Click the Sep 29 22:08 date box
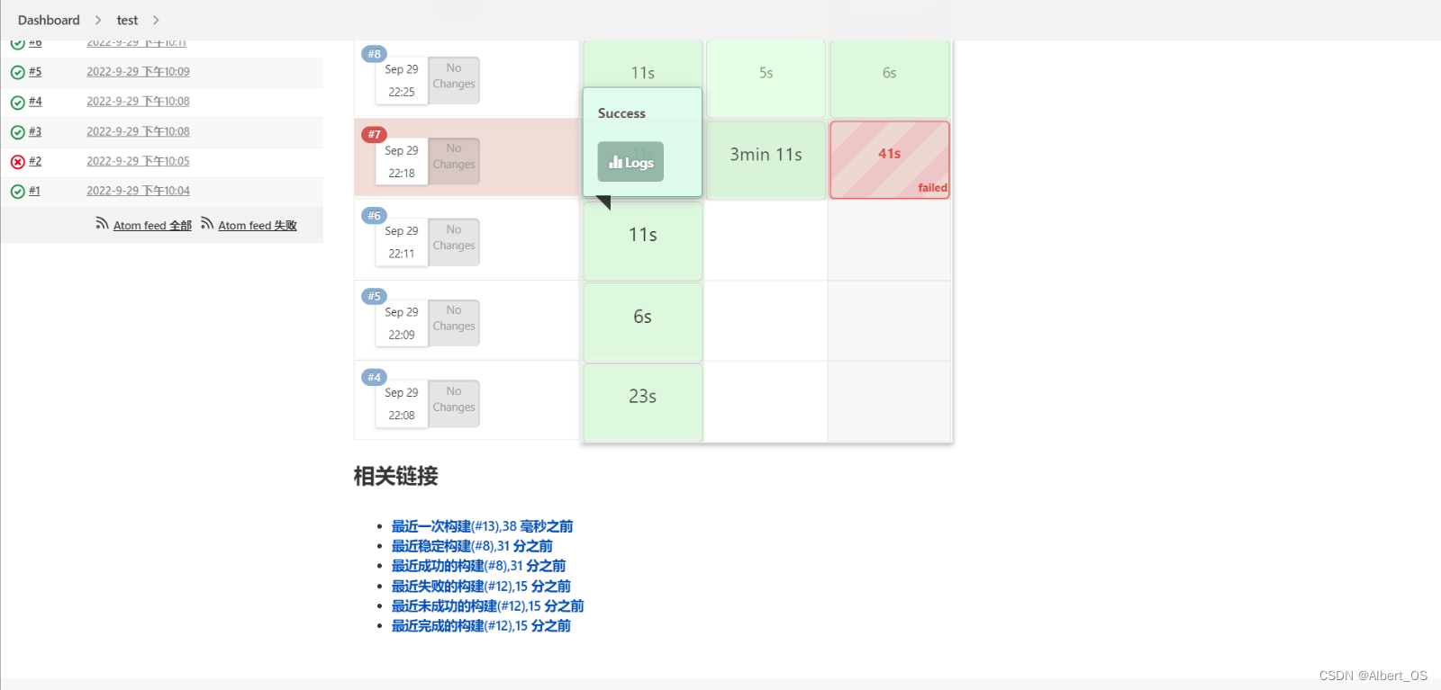1441x690 pixels. [x=402, y=403]
